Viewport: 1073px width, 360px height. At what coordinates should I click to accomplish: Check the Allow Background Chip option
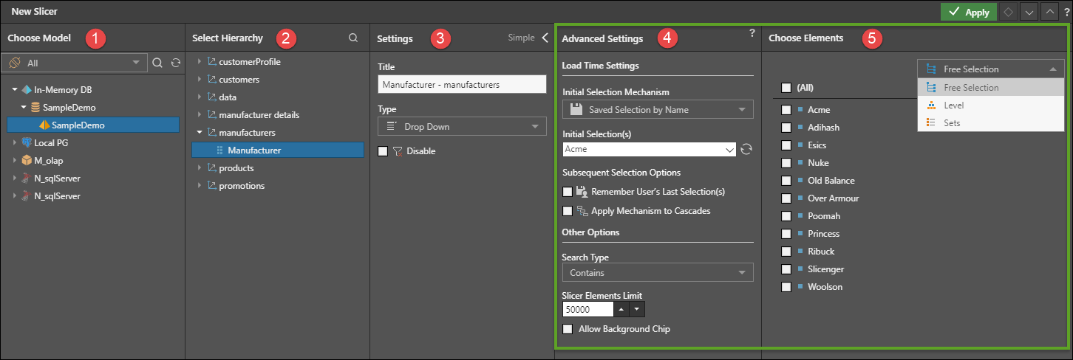click(x=568, y=329)
